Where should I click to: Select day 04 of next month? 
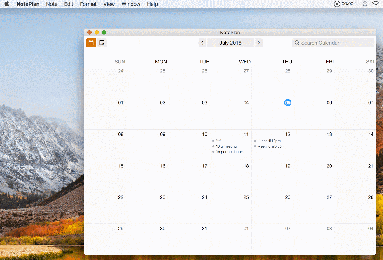point(371,229)
